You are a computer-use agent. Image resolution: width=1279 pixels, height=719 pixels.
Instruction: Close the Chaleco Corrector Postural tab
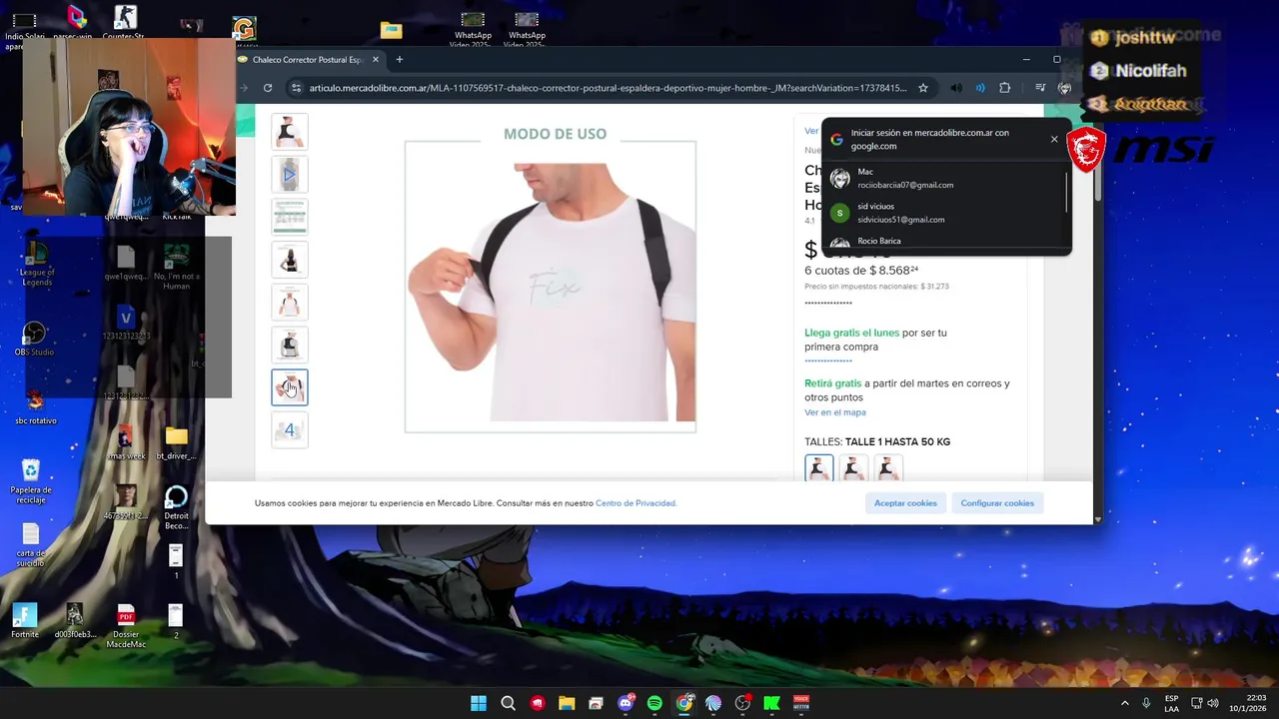click(376, 60)
